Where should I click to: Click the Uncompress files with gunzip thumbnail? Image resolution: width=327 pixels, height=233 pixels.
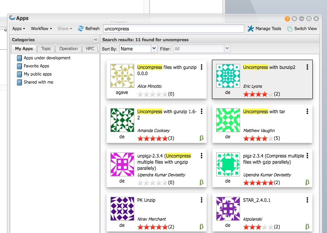(x=122, y=76)
